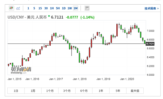Choose the 1W interval

point(70,8)
